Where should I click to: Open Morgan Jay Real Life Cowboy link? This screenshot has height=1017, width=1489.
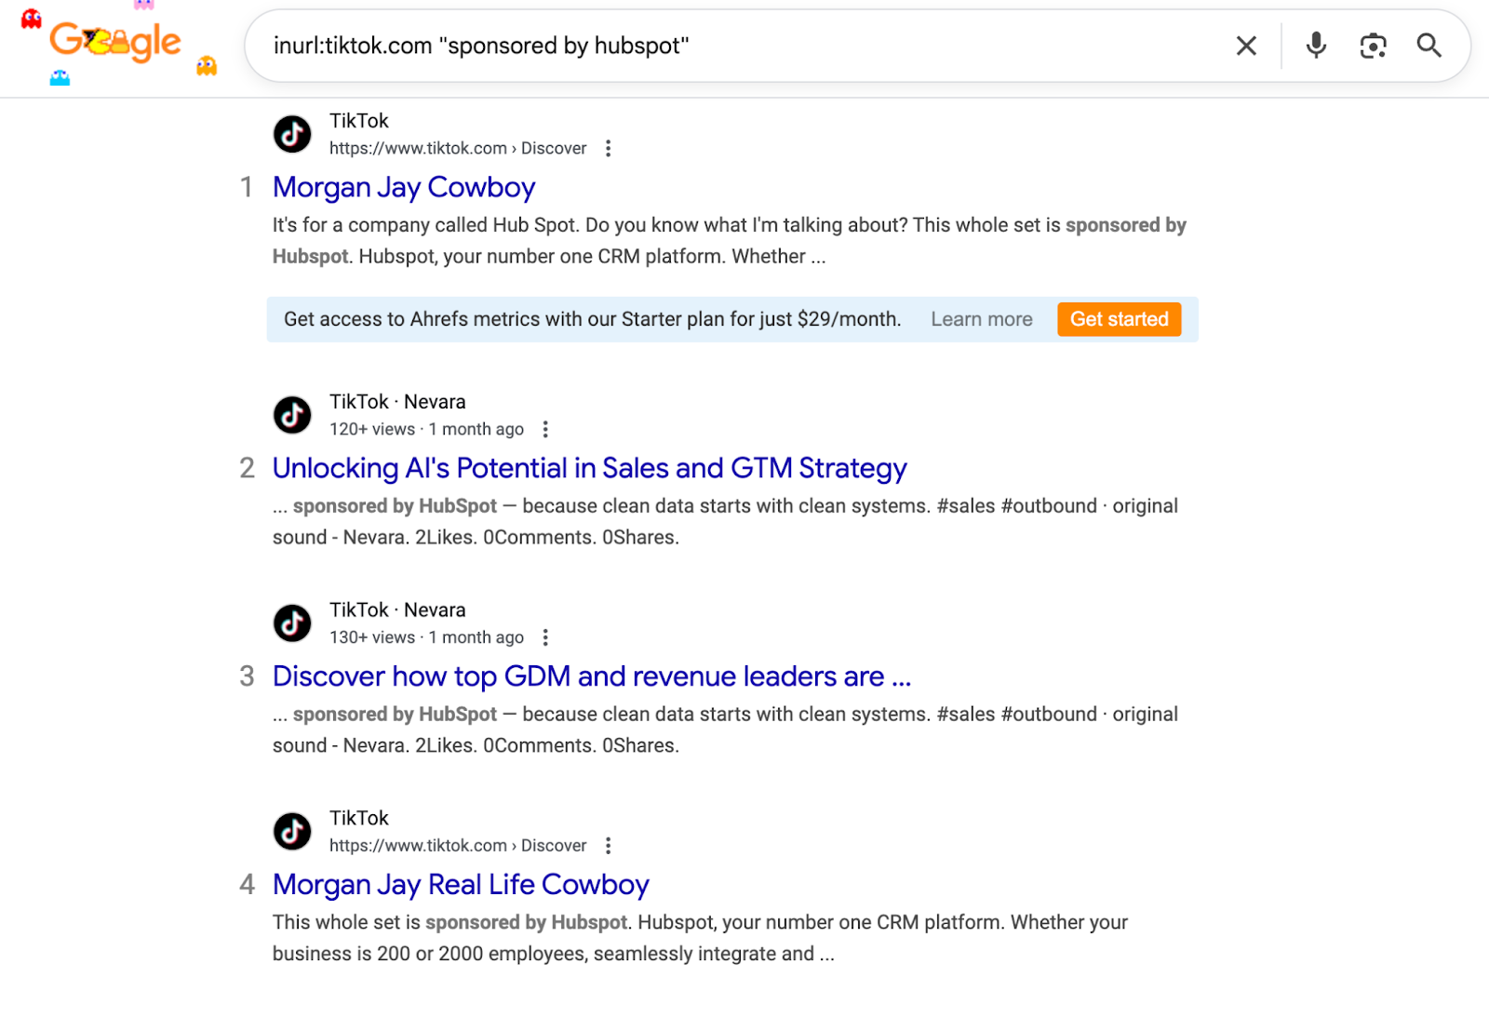pyautogui.click(x=461, y=885)
